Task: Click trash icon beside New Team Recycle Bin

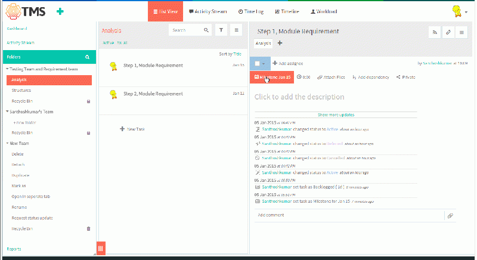Action: point(88,228)
